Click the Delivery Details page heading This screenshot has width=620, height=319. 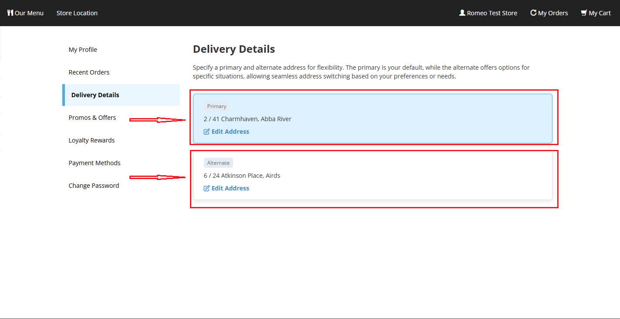pyautogui.click(x=234, y=49)
